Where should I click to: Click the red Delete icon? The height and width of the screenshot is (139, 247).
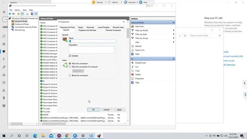tap(132, 75)
